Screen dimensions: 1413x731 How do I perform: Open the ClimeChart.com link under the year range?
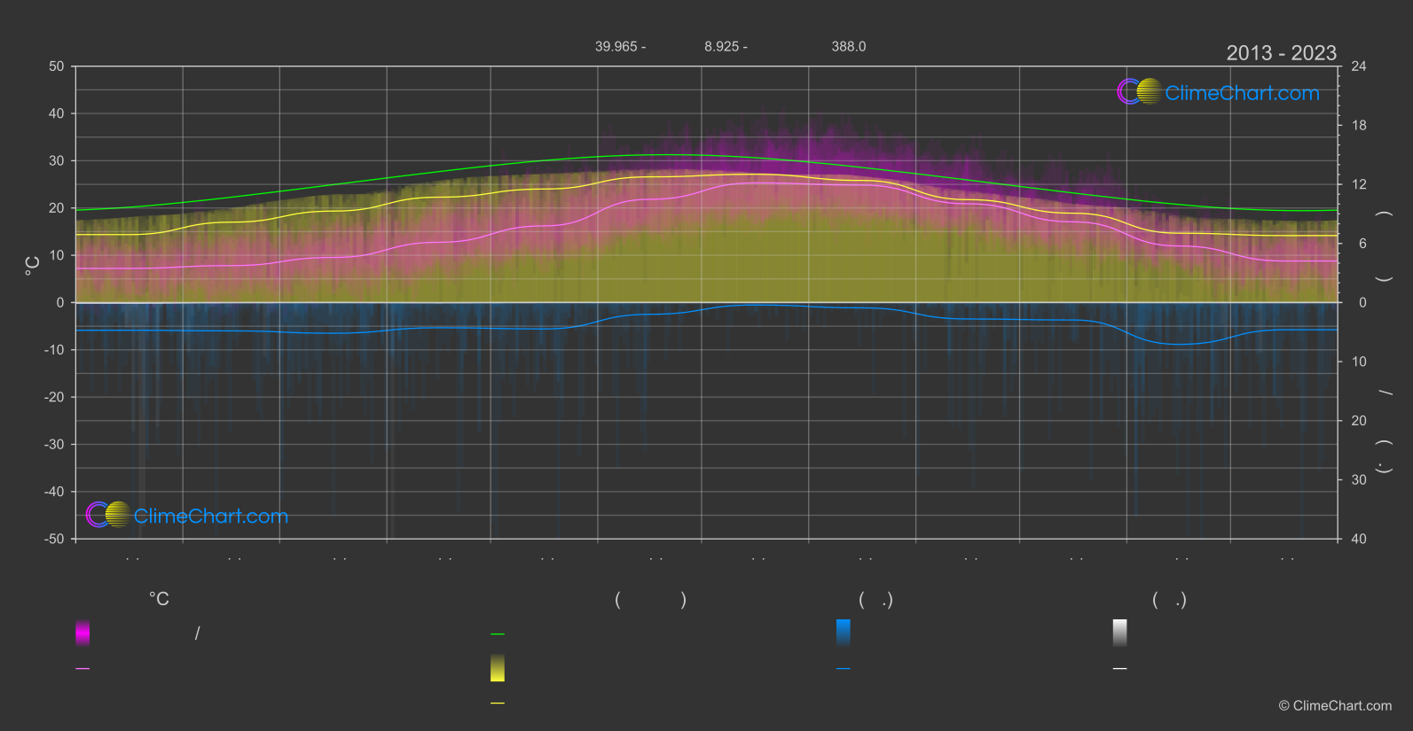click(x=1242, y=93)
